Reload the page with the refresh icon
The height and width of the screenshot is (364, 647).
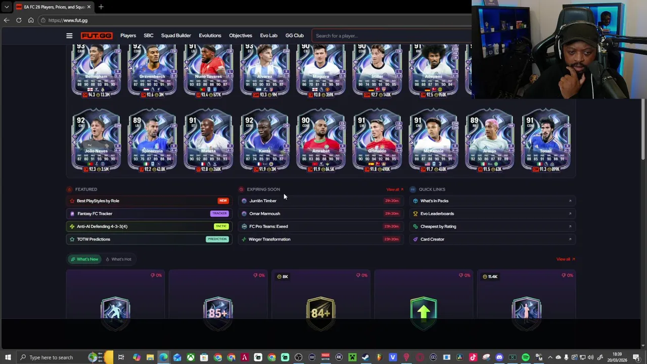[19, 20]
